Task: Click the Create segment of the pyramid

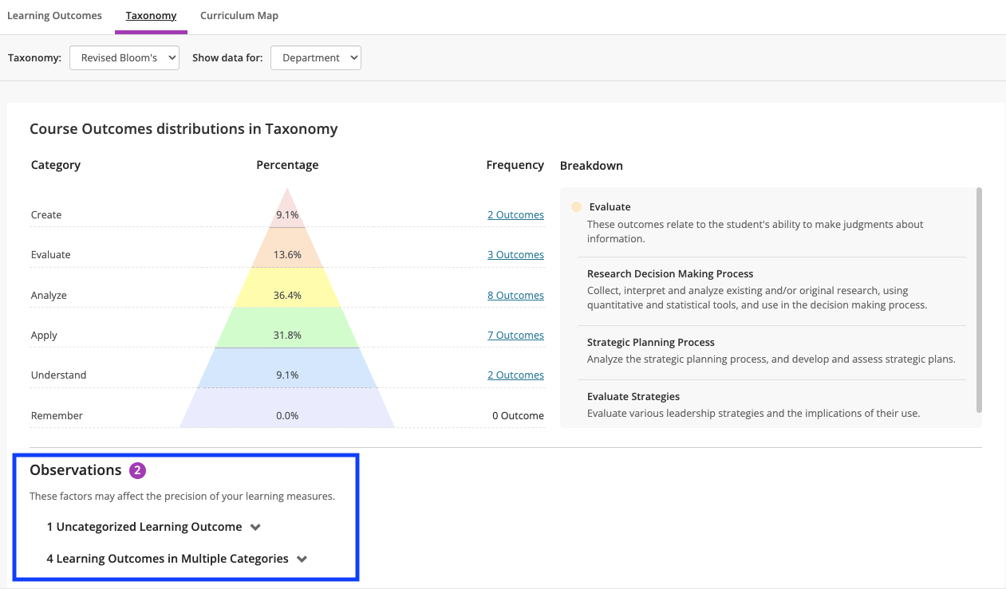Action: (x=287, y=214)
